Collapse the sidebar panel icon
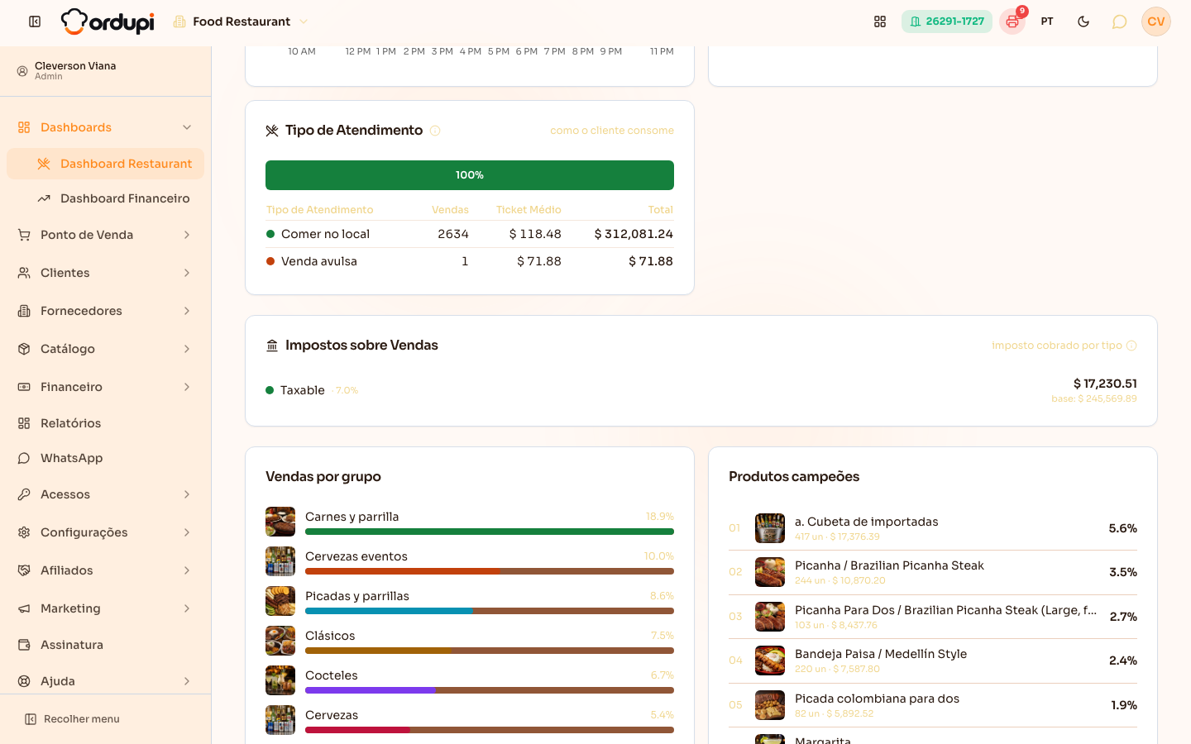The height and width of the screenshot is (744, 1191). tap(35, 21)
